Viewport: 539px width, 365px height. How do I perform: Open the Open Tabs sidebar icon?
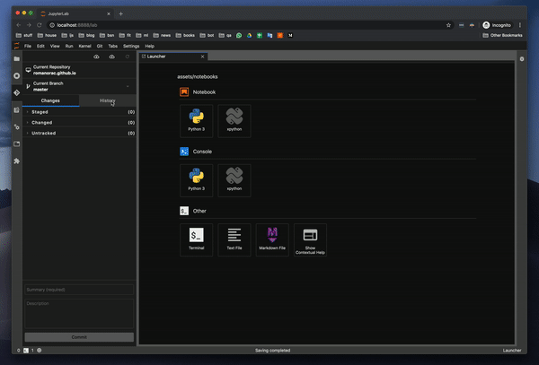pos(16,143)
